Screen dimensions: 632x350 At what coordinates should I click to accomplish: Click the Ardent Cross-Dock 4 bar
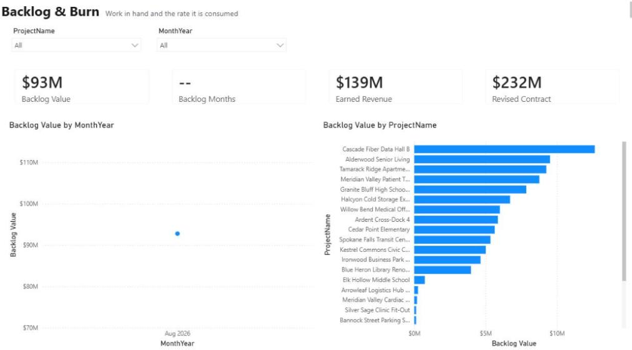click(456, 219)
